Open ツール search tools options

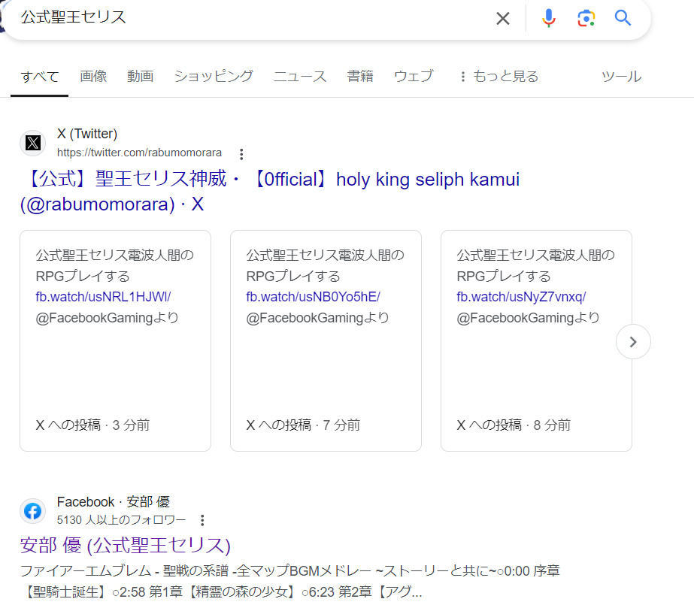point(621,77)
